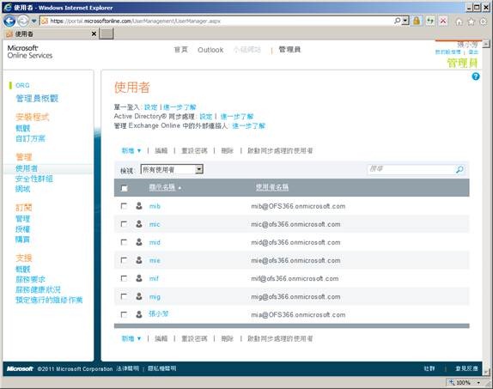Click top 重設密碼 action
The height and width of the screenshot is (389, 493).
click(194, 150)
